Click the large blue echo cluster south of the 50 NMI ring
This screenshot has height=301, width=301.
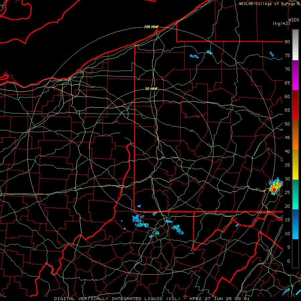pyautogui.click(x=140, y=221)
